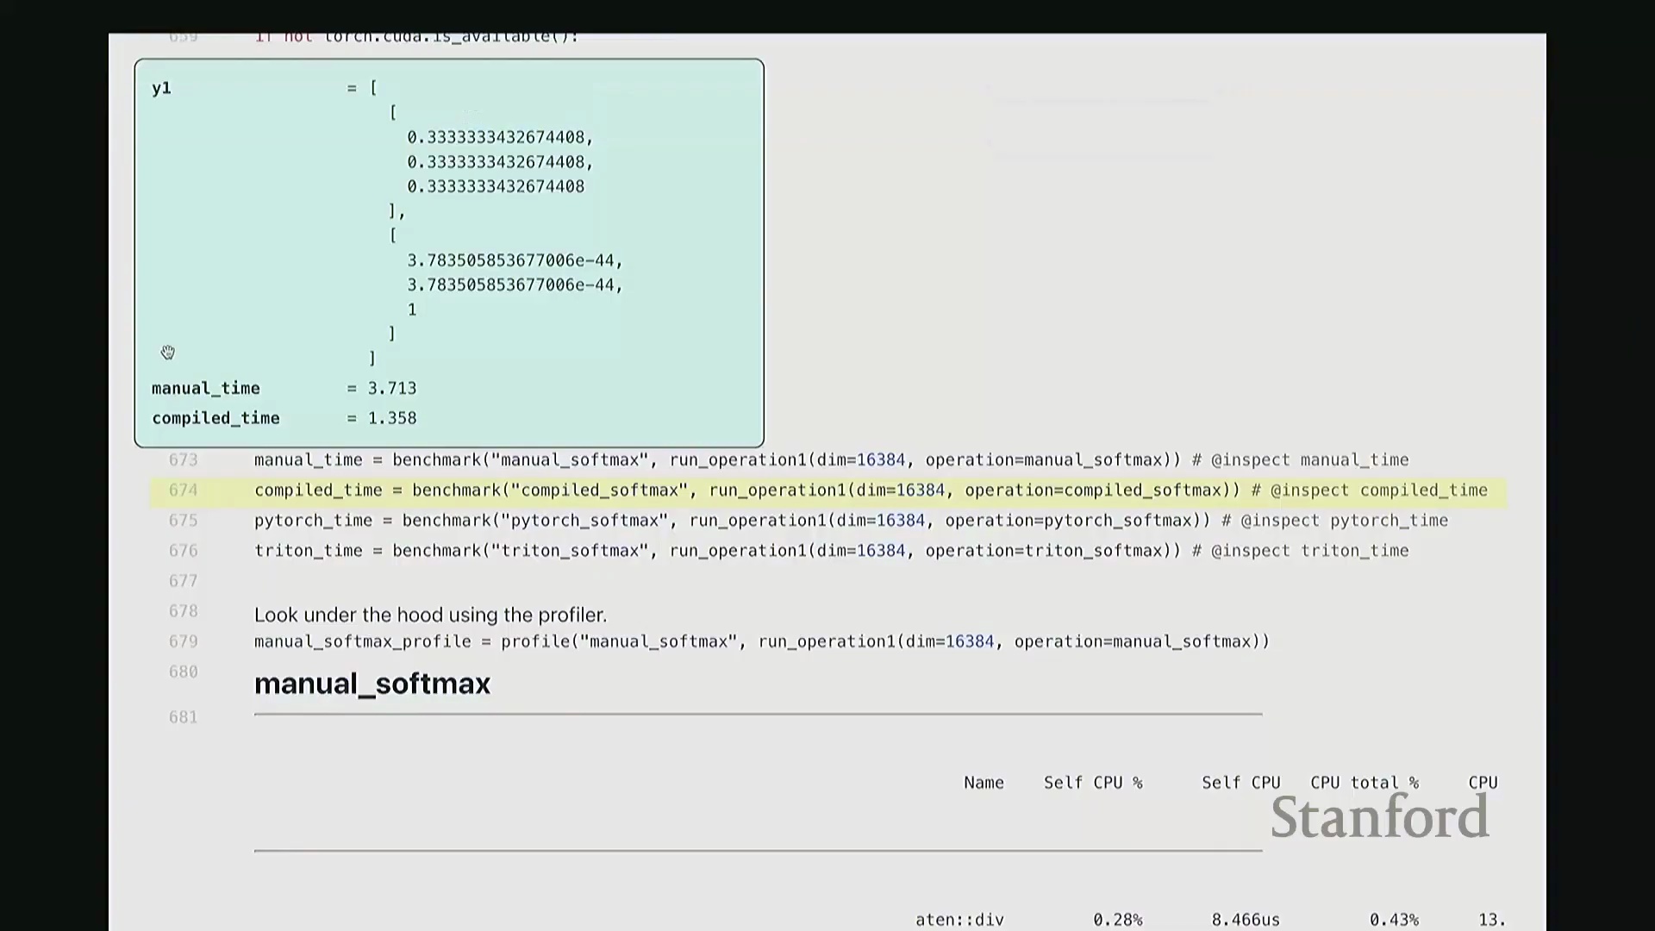Click the Stanford logo watermark
The image size is (1655, 931).
point(1379,817)
